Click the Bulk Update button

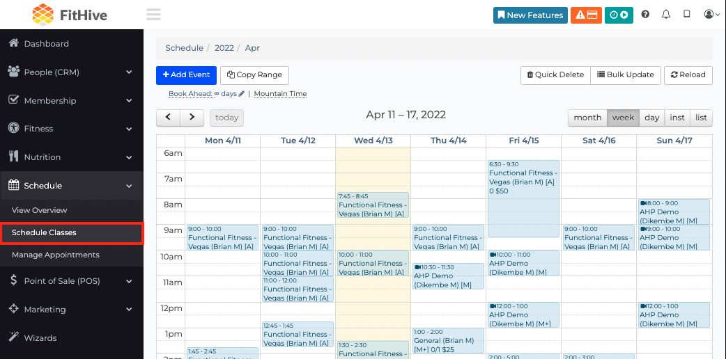(x=626, y=75)
